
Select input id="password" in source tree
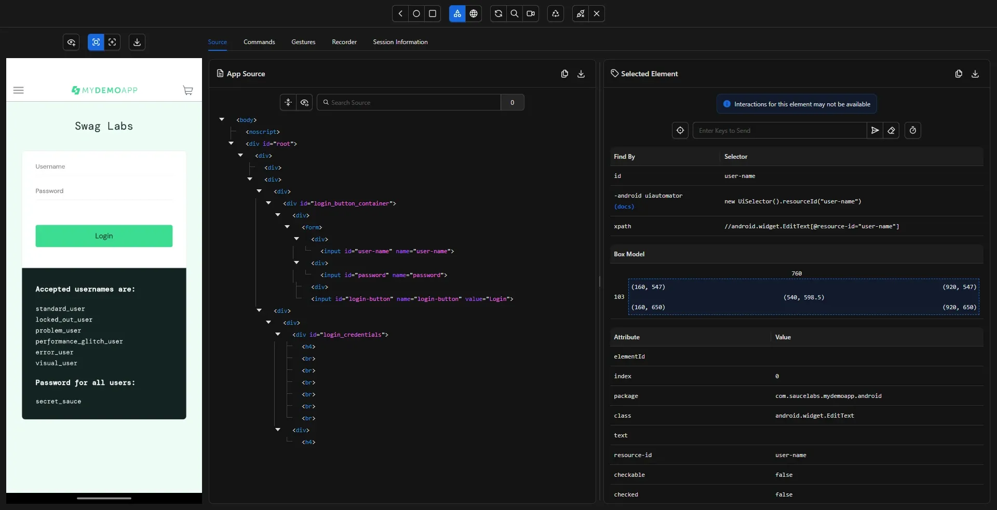click(384, 275)
